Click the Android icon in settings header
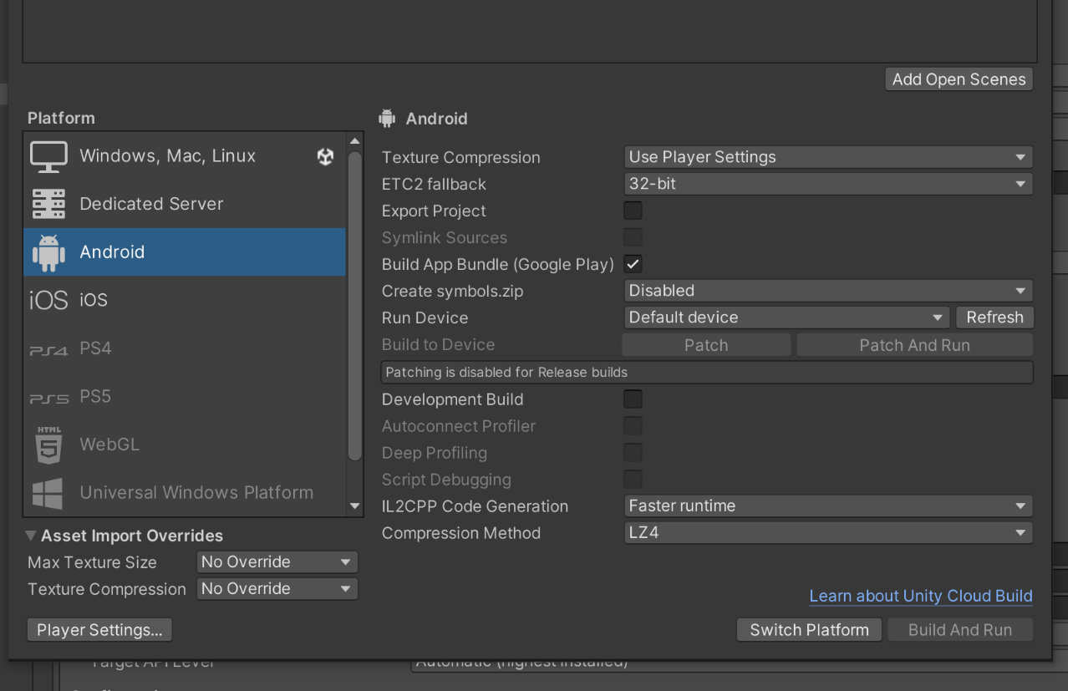The image size is (1068, 691). 387,119
